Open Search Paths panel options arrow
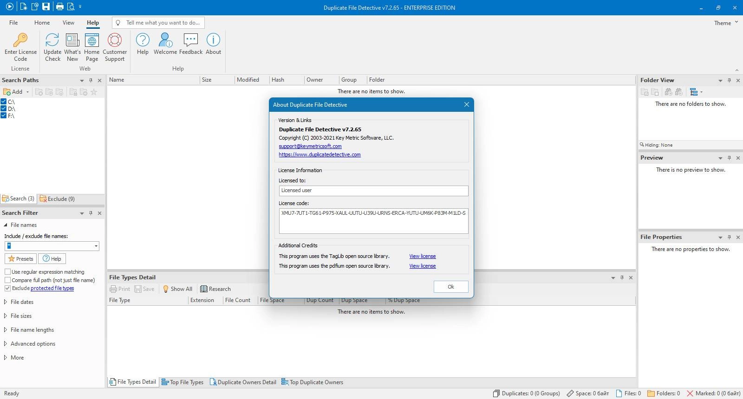Viewport: 743px width, 399px height. (x=82, y=80)
